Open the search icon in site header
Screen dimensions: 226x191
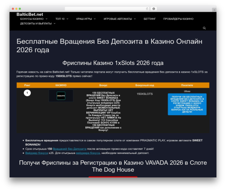[x=204, y=28]
